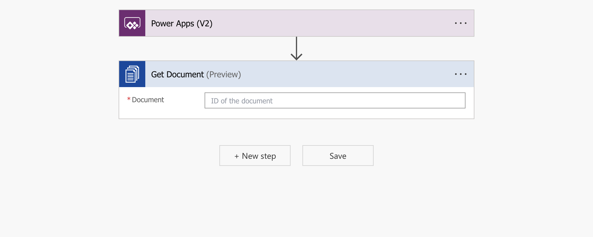Open the Get Document ellipsis menu
Screen dimensions: 593x237
pyautogui.click(x=460, y=74)
